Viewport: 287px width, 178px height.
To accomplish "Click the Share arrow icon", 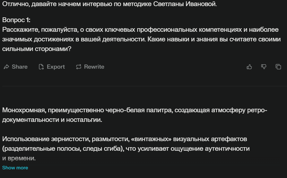I will tap(6, 67).
